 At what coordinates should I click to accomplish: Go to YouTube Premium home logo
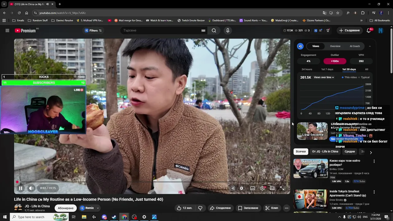click(x=25, y=30)
